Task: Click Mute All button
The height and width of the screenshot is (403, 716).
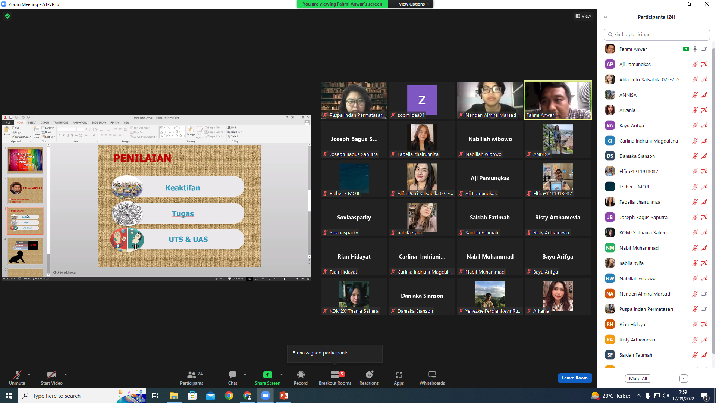Action: click(638, 378)
